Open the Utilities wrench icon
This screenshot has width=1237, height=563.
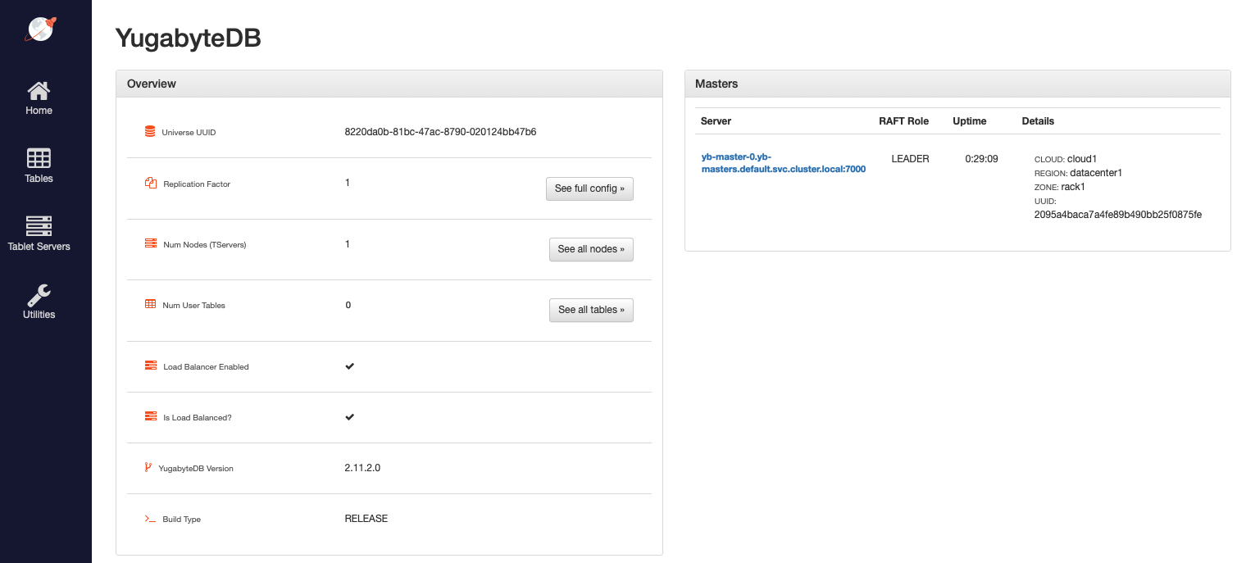pyautogui.click(x=39, y=295)
